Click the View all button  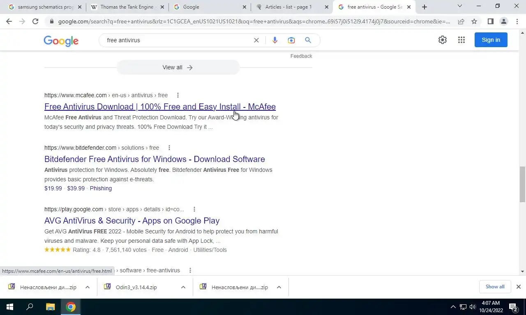pyautogui.click(x=178, y=67)
